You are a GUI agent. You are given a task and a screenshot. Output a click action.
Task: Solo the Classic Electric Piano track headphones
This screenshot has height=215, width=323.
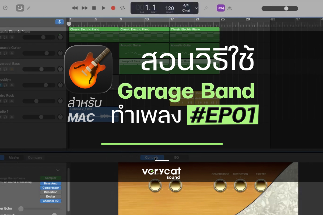(x=5, y=37)
